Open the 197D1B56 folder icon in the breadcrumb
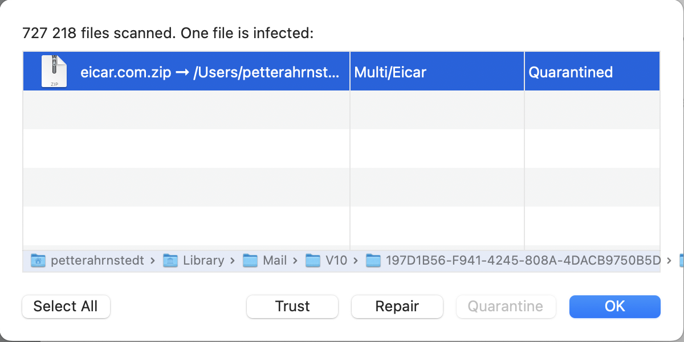 [373, 260]
